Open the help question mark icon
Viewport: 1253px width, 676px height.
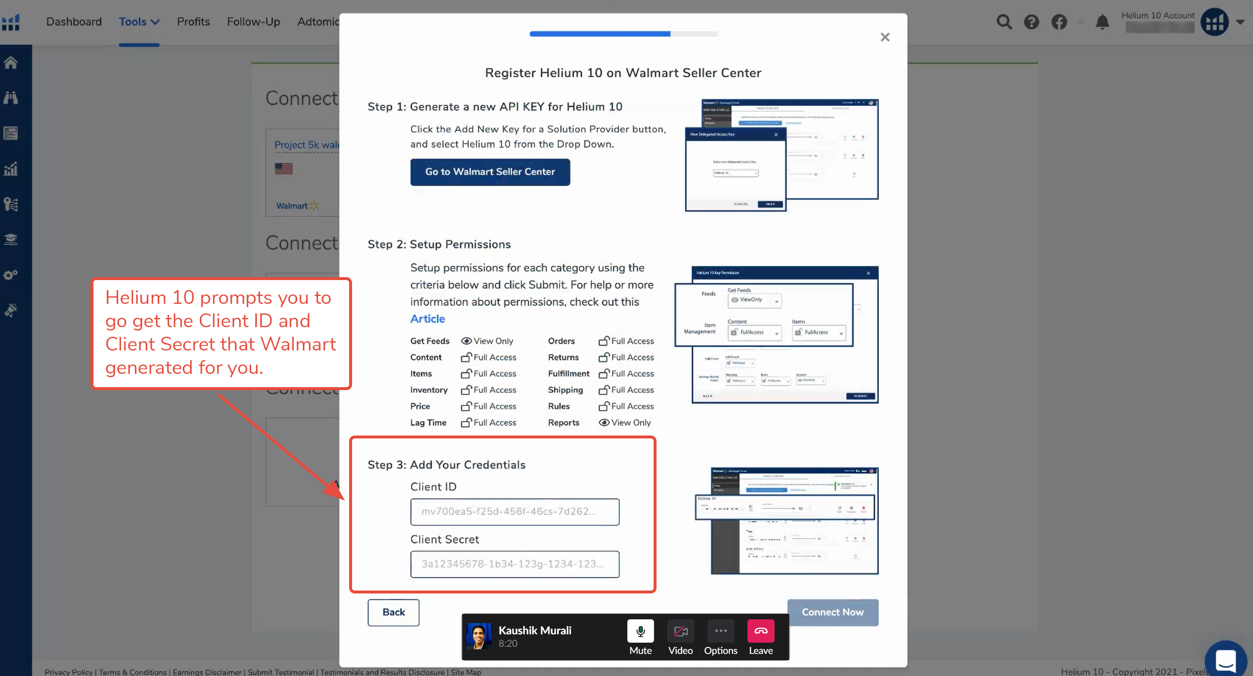[x=1031, y=23]
